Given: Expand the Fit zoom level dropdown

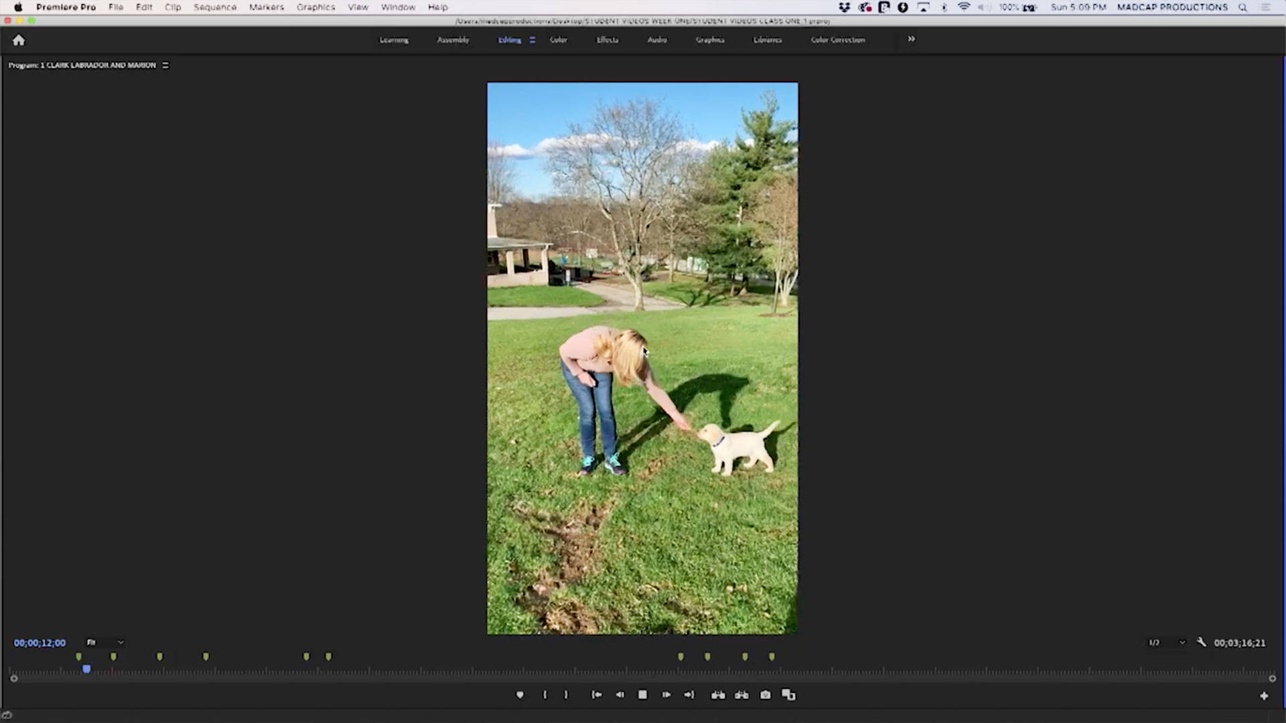Looking at the screenshot, I should point(106,642).
